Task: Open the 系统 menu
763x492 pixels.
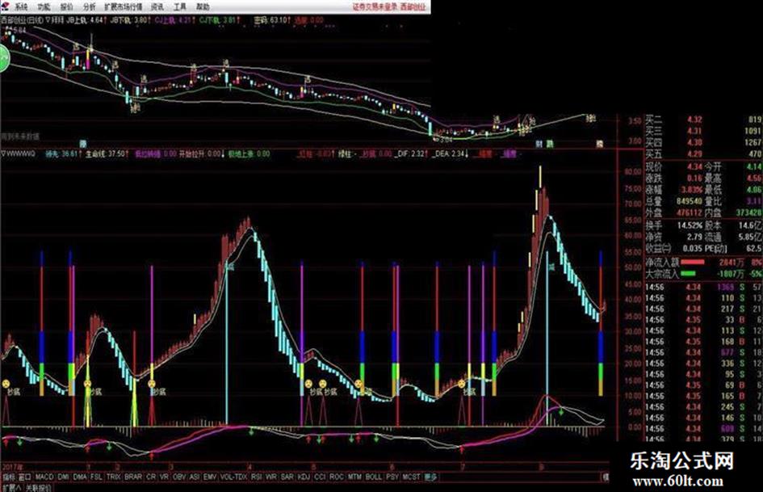Action: click(x=21, y=6)
